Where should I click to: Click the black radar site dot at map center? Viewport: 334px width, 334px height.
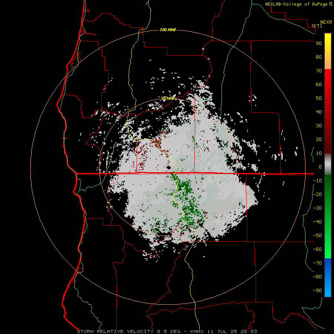pyautogui.click(x=169, y=167)
